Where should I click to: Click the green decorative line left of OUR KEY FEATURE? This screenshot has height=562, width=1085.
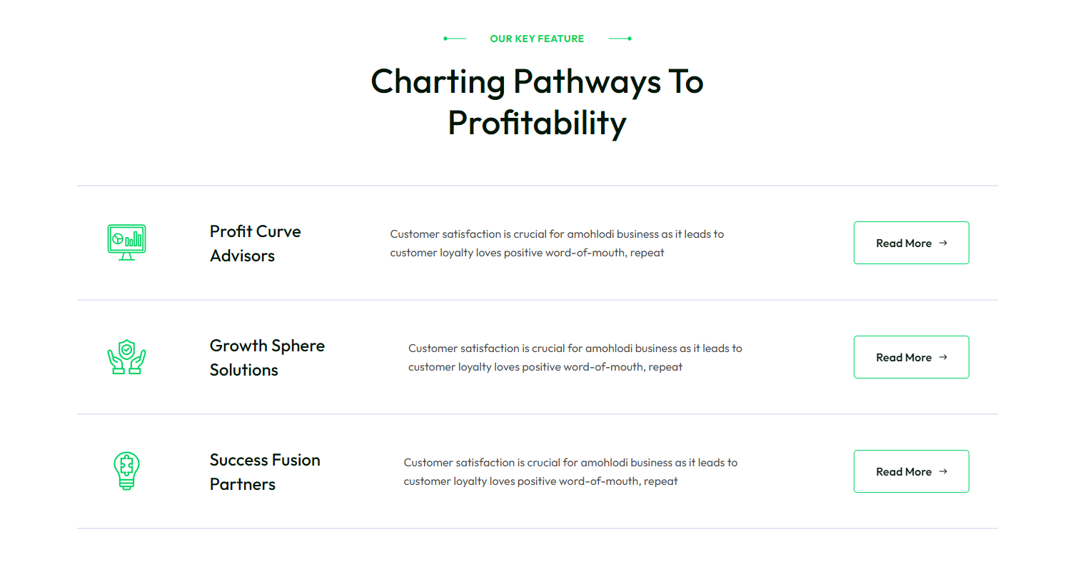(455, 39)
